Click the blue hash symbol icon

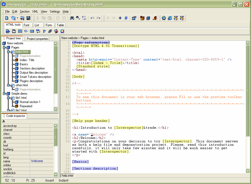coord(126,18)
